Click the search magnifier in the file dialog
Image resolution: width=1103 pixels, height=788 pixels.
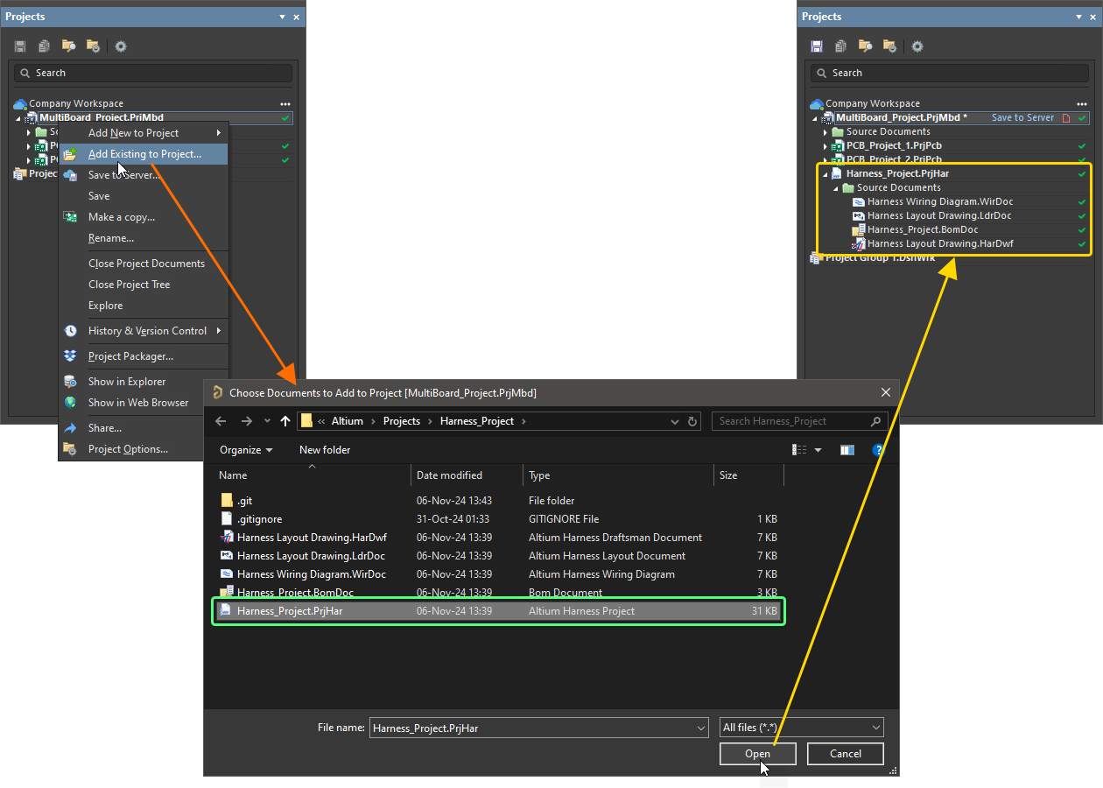click(875, 421)
